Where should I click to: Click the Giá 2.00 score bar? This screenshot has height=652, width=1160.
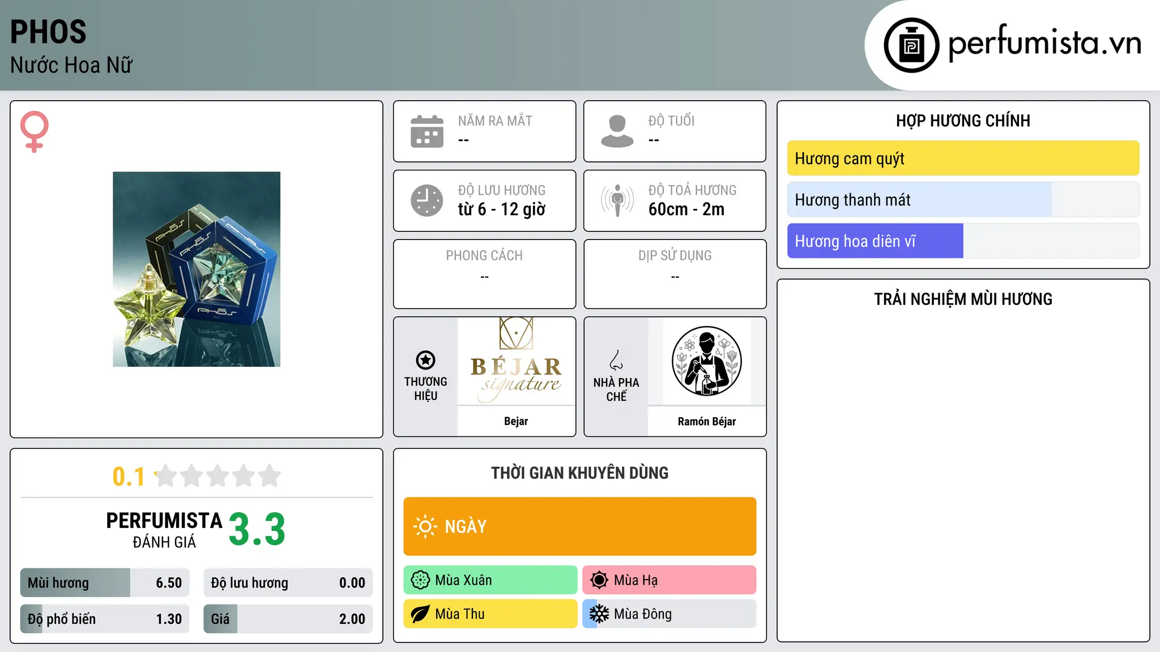[288, 619]
